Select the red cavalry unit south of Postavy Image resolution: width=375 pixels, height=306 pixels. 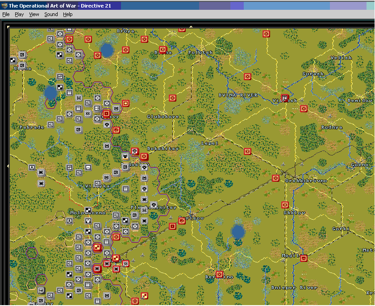[116, 130]
